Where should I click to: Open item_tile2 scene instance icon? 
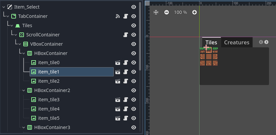[x=118, y=81]
